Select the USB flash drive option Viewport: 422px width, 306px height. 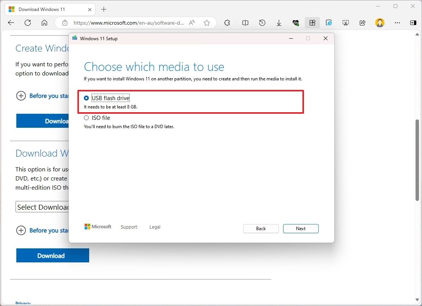[x=86, y=98]
